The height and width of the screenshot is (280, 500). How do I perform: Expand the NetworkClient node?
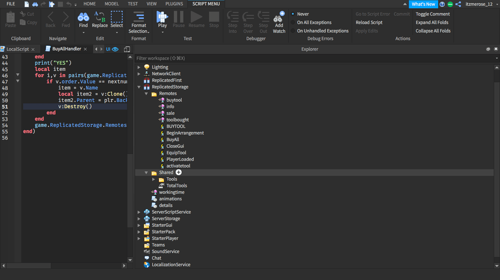[139, 73]
